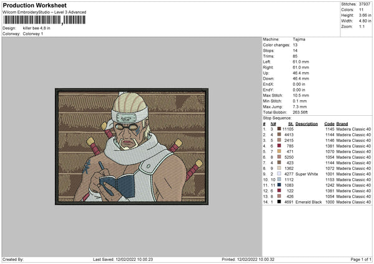This screenshot has height=264, width=374.
Task: Select the Super White thread swatch
Action: 280,174
